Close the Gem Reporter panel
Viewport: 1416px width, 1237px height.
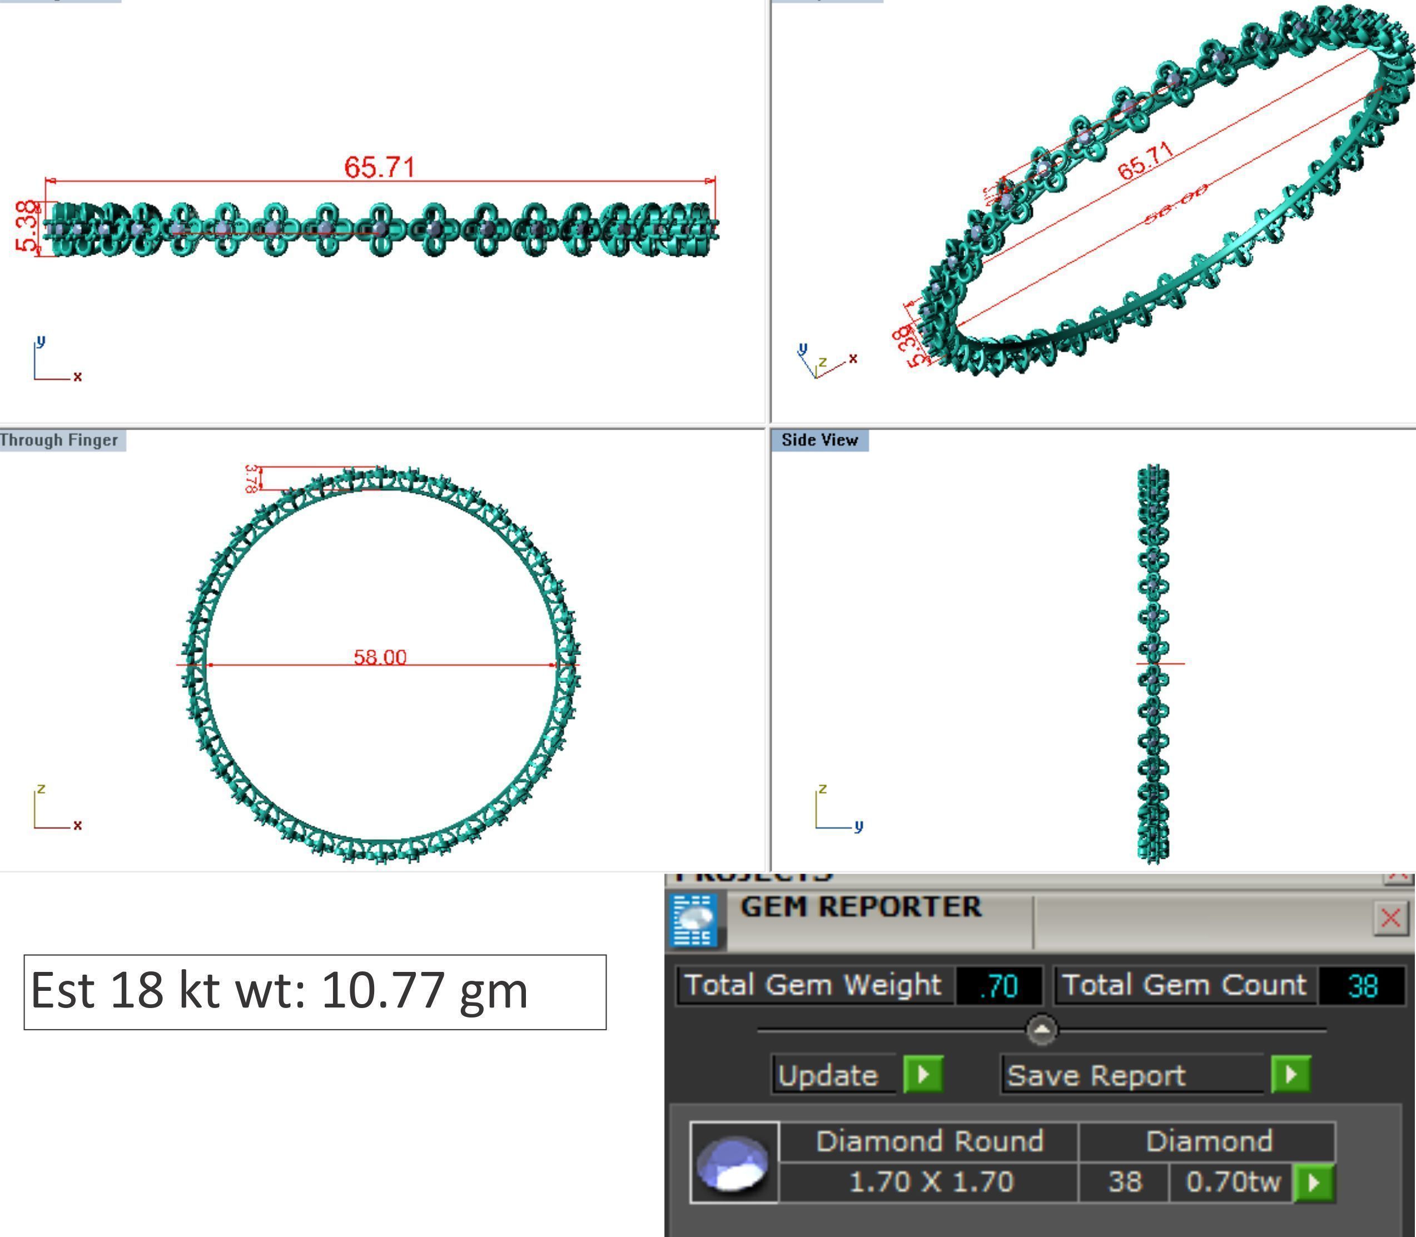click(x=1391, y=919)
